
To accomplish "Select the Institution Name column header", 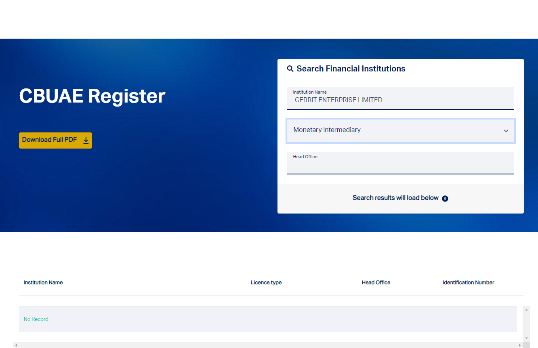I will [x=43, y=283].
